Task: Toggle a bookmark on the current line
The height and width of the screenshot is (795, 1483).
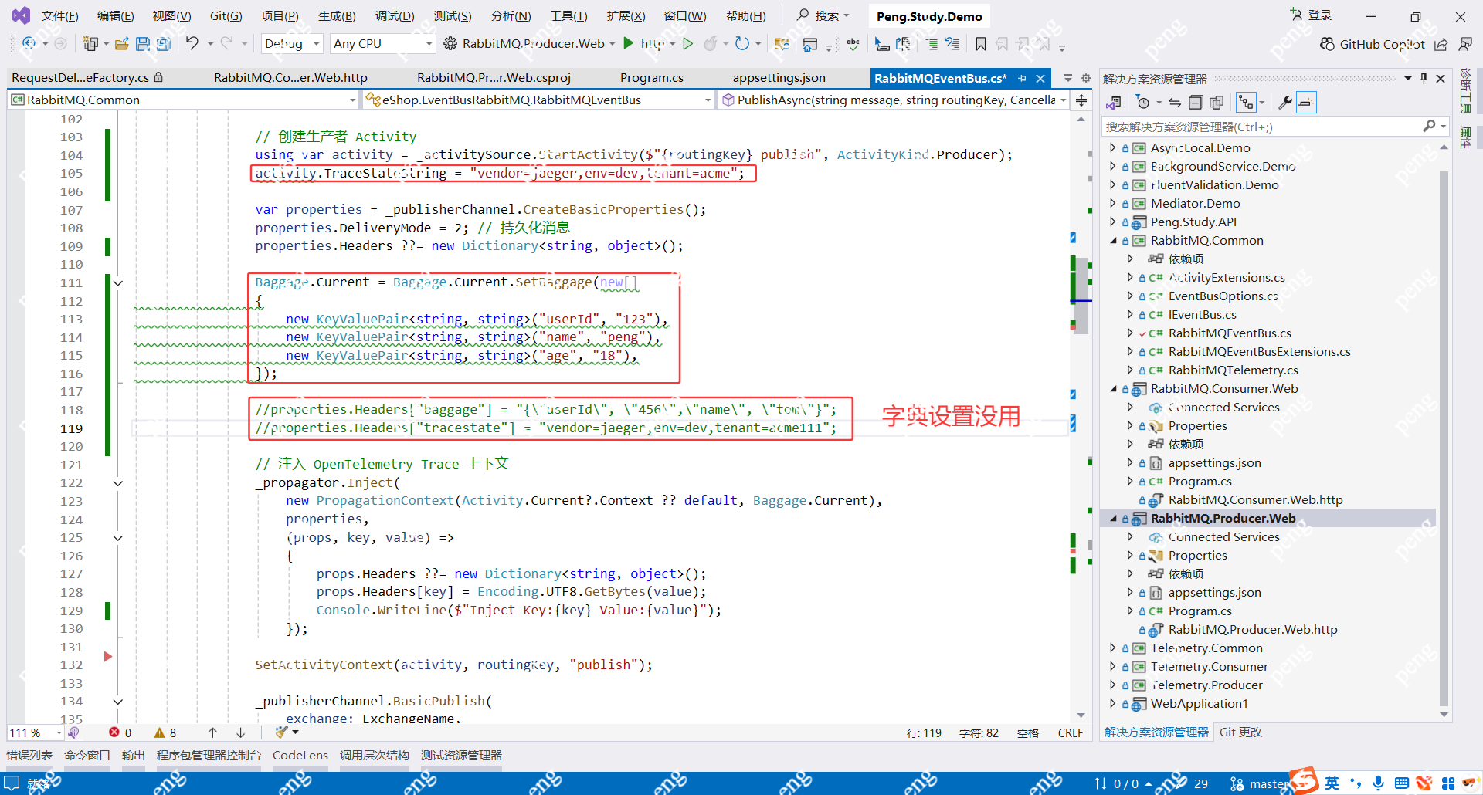Action: tap(981, 44)
